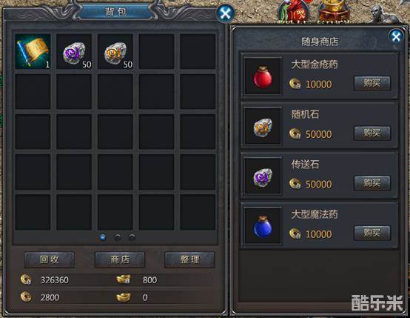The height and width of the screenshot is (318, 410).
Task: Switch to first backpack page dot
Action: [x=103, y=238]
